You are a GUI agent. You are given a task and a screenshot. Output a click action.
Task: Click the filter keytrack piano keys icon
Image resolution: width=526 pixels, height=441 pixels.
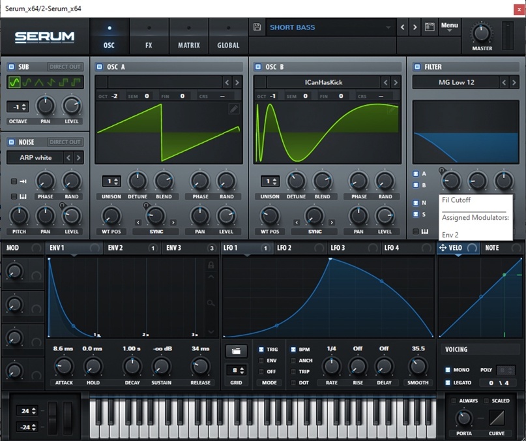tap(425, 232)
